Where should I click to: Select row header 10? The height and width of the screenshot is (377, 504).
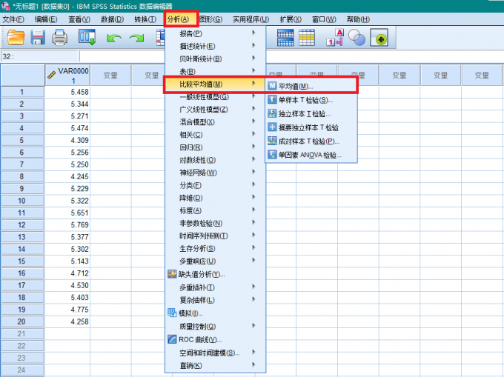click(x=22, y=201)
